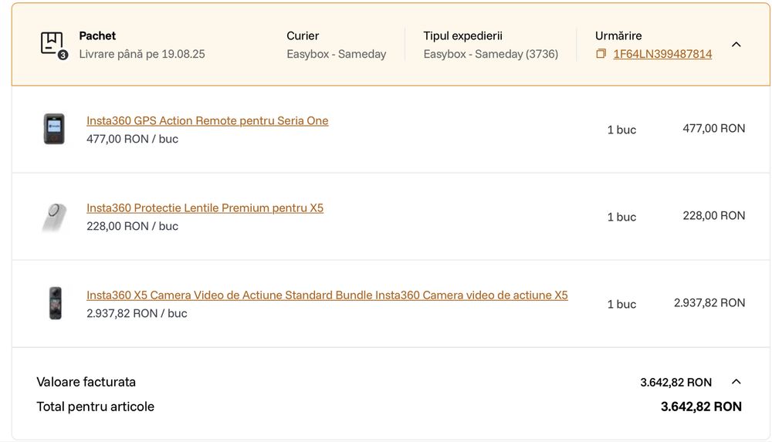Click the GPS Action Remote thumbnail
The image size is (772, 442).
(x=54, y=129)
